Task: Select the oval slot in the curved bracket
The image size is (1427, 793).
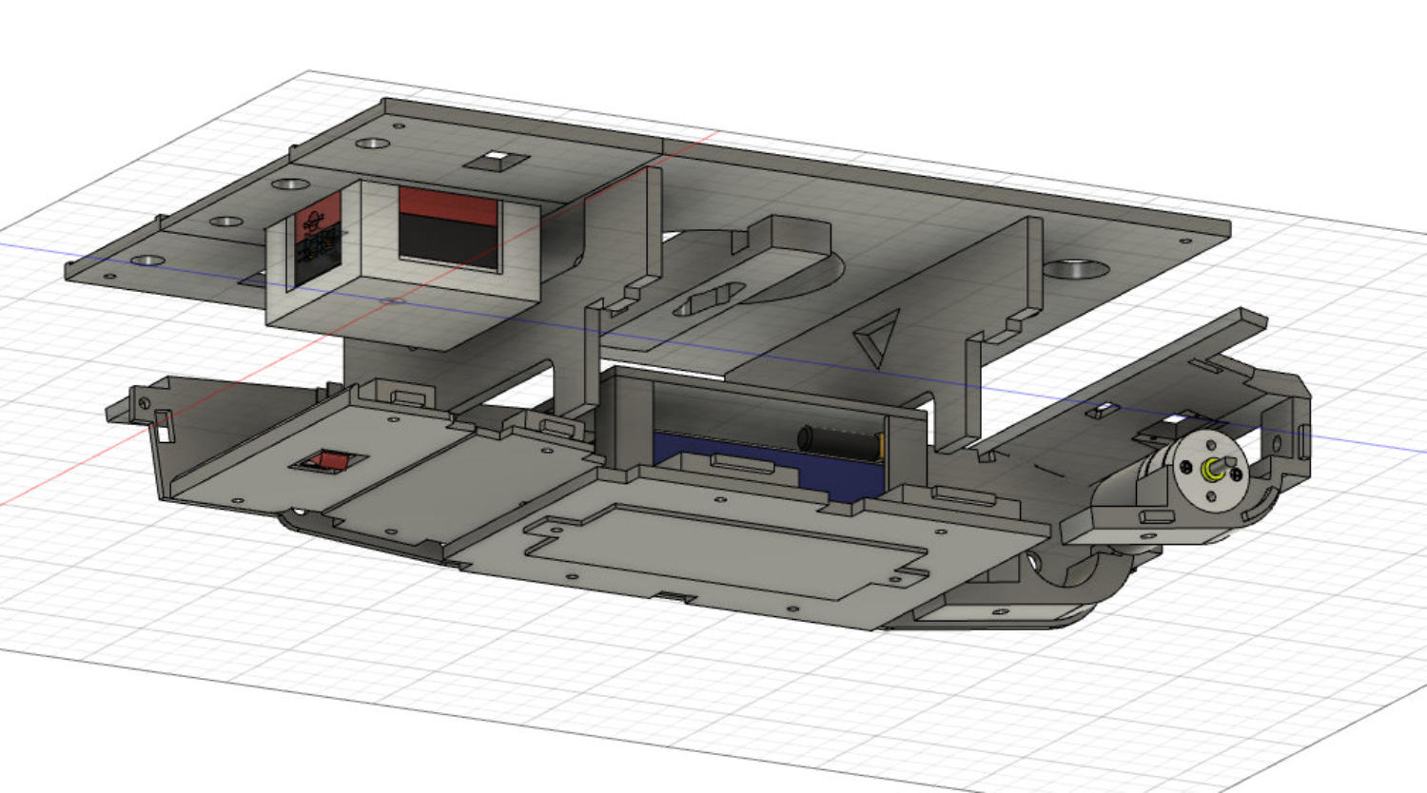Action: pos(708,299)
